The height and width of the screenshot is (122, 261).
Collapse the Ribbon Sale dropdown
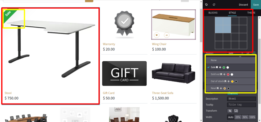tap(236, 53)
